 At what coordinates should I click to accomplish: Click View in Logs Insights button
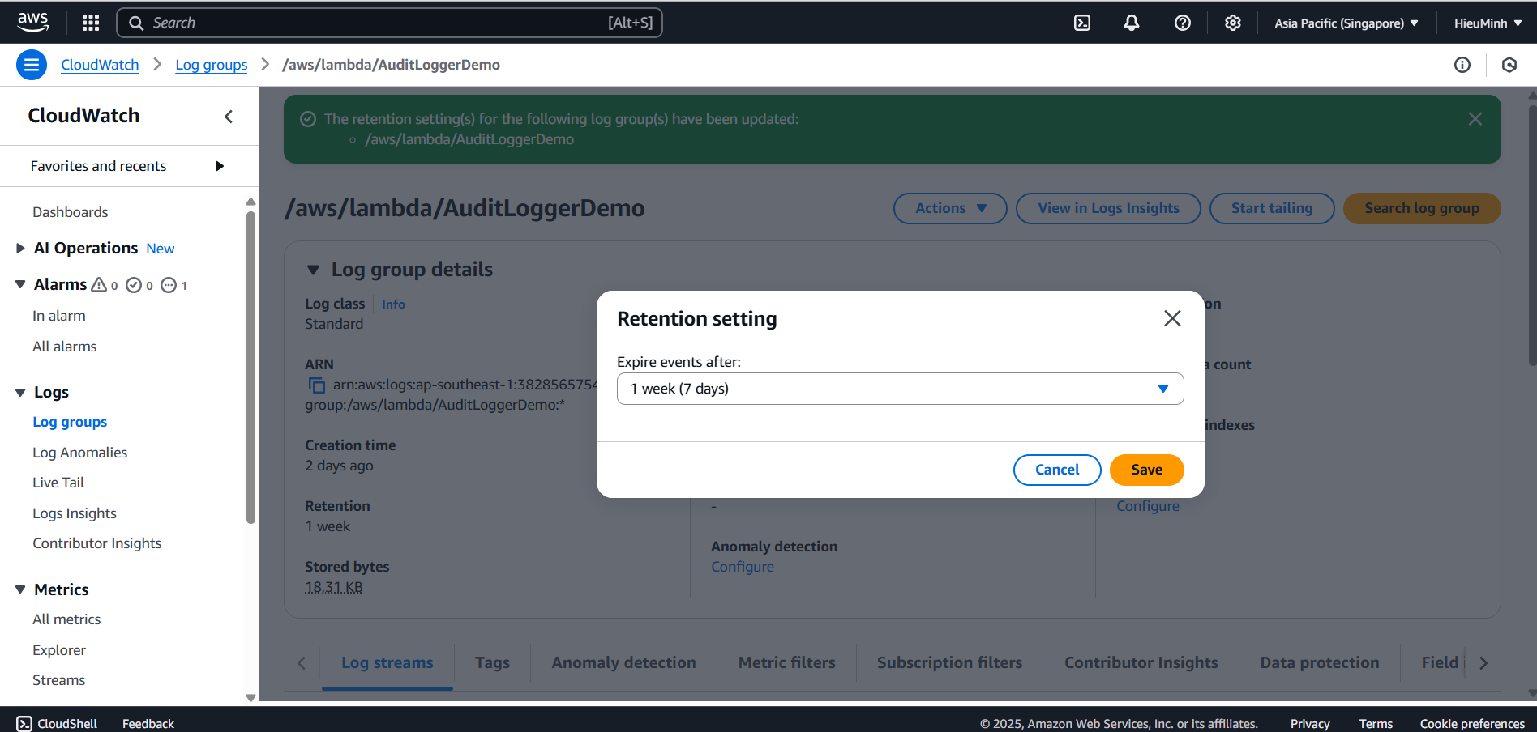coord(1108,208)
